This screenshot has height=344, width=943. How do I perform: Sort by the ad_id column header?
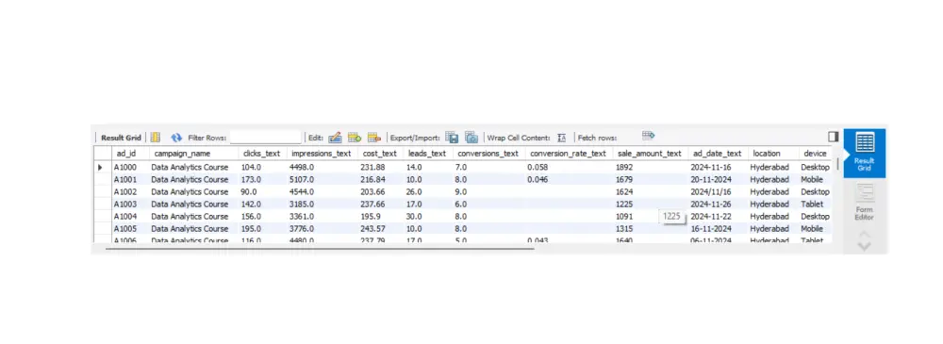pos(125,154)
